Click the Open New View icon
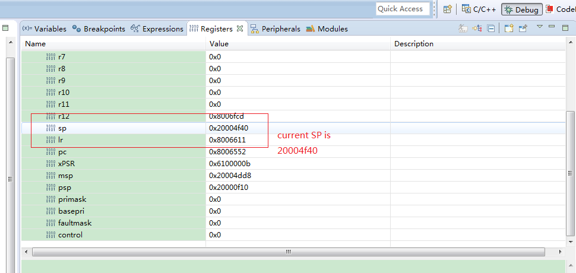This screenshot has width=576, height=273. [509, 28]
